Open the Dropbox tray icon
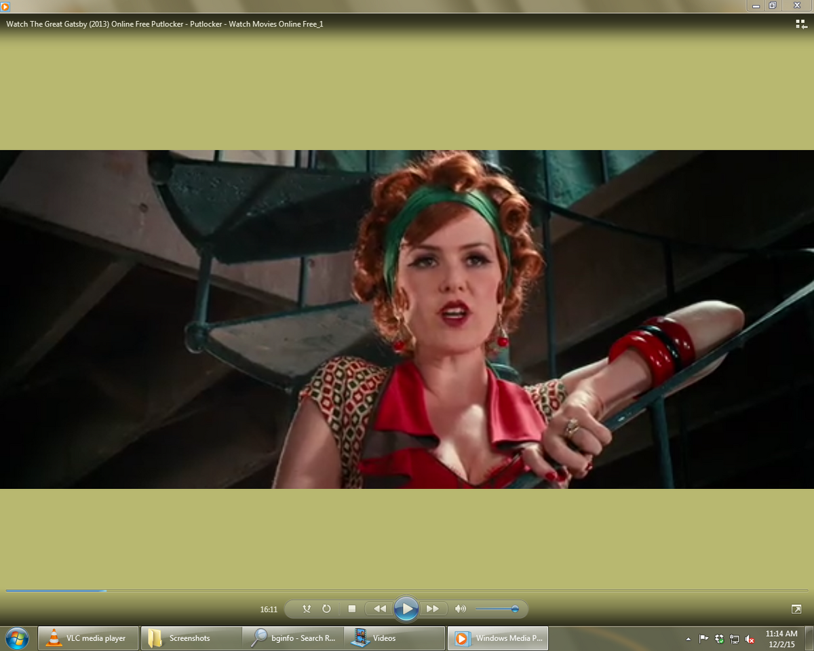This screenshot has height=651, width=814. point(719,639)
